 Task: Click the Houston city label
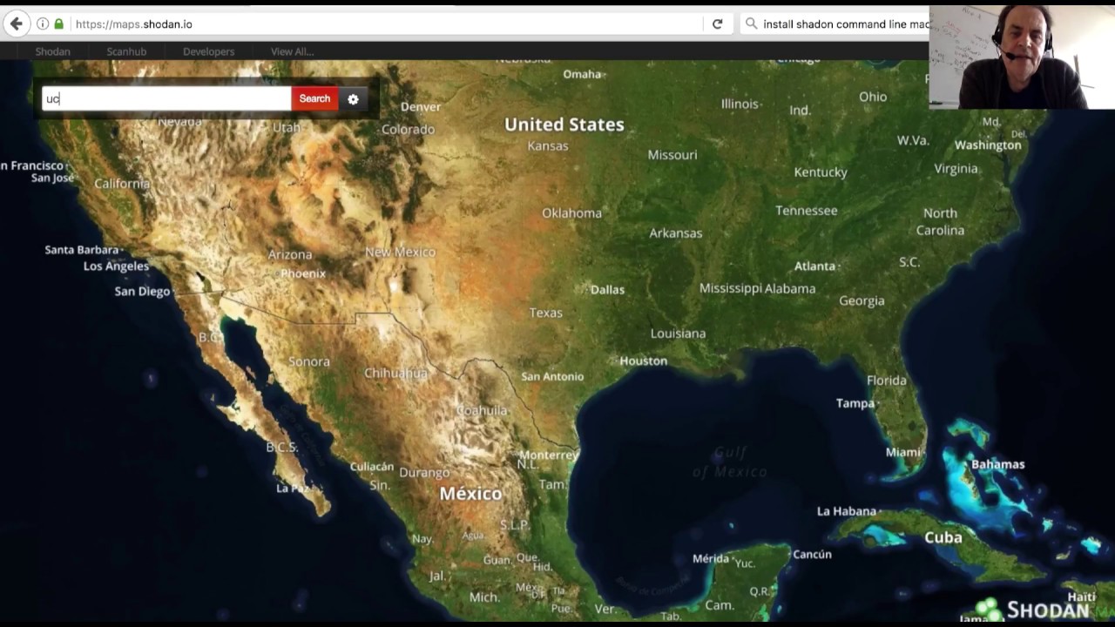click(643, 361)
